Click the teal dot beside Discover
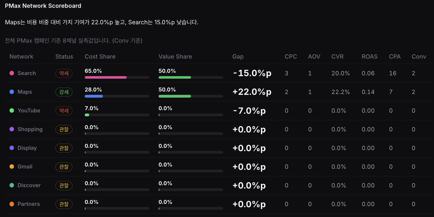The image size is (434, 217). click(12, 185)
